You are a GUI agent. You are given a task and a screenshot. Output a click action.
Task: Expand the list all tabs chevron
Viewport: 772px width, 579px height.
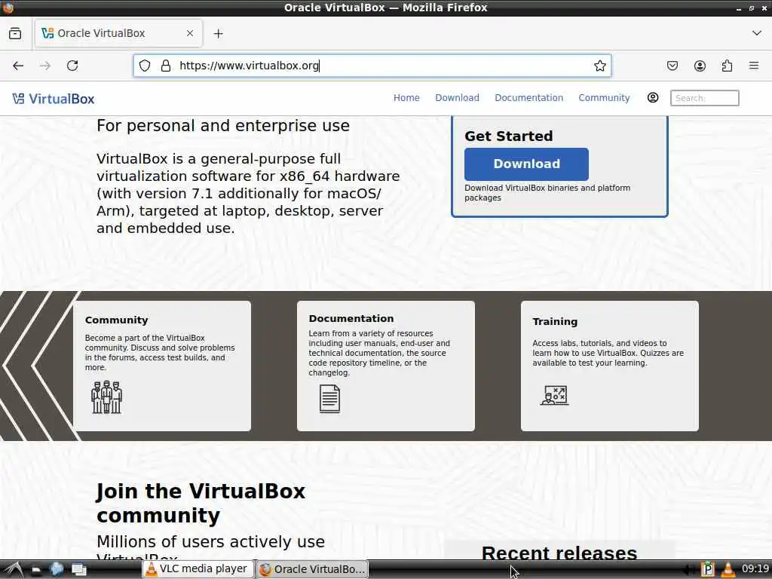757,33
